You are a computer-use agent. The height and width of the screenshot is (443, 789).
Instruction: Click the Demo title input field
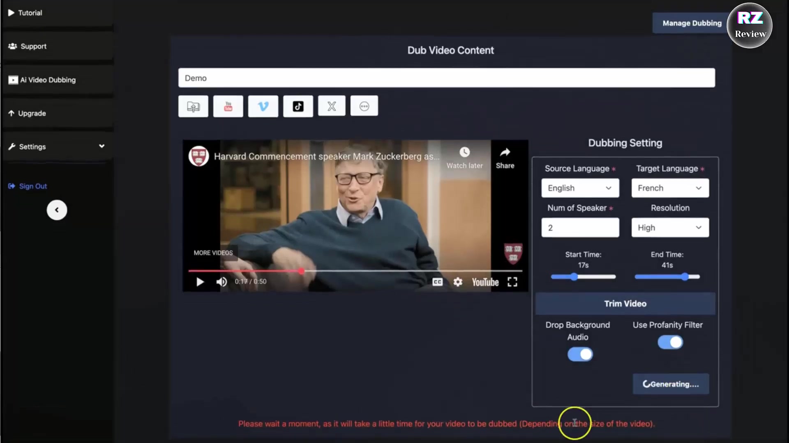coord(447,78)
